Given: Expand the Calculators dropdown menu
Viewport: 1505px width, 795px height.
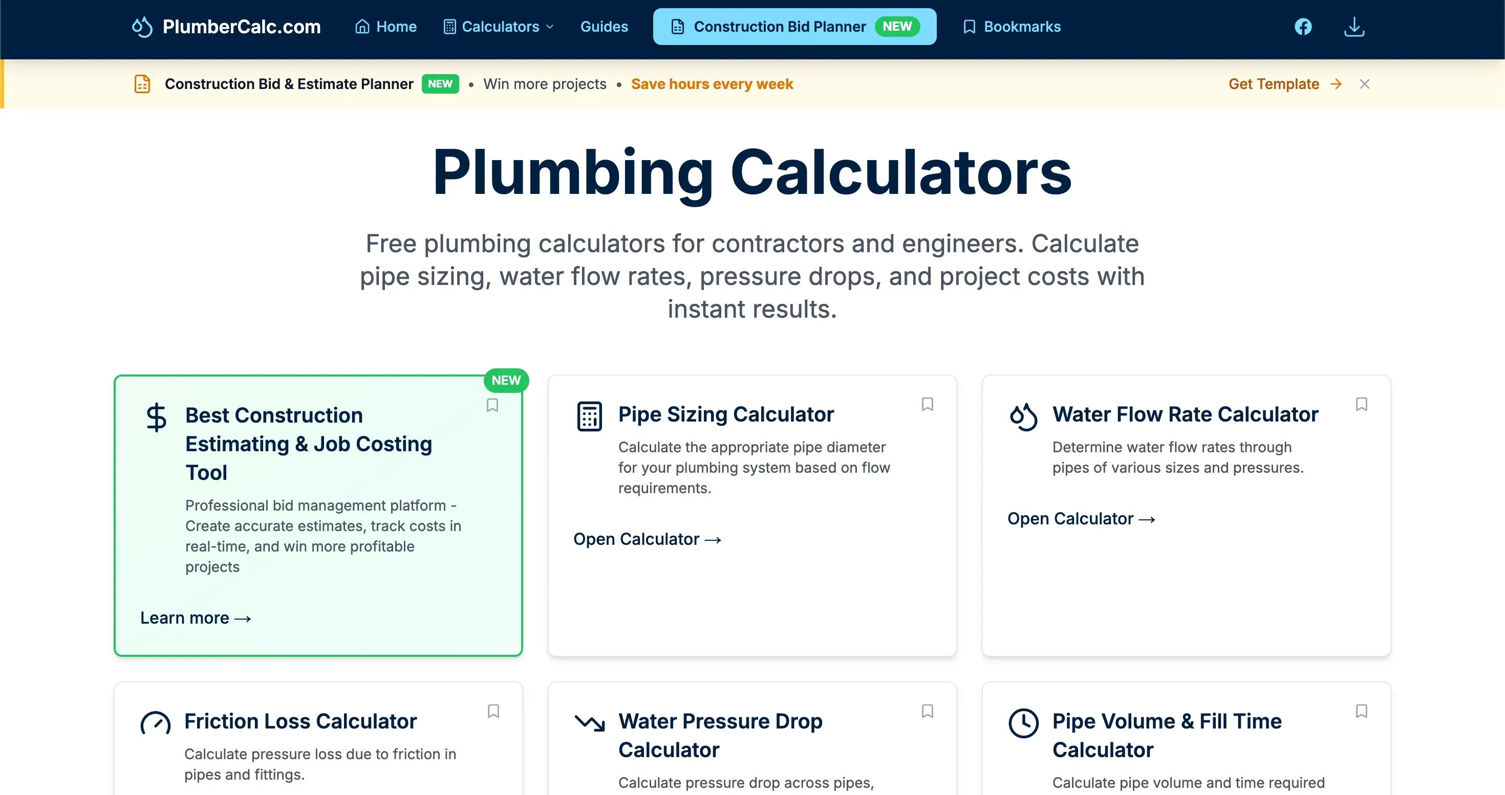Looking at the screenshot, I should coord(499,27).
